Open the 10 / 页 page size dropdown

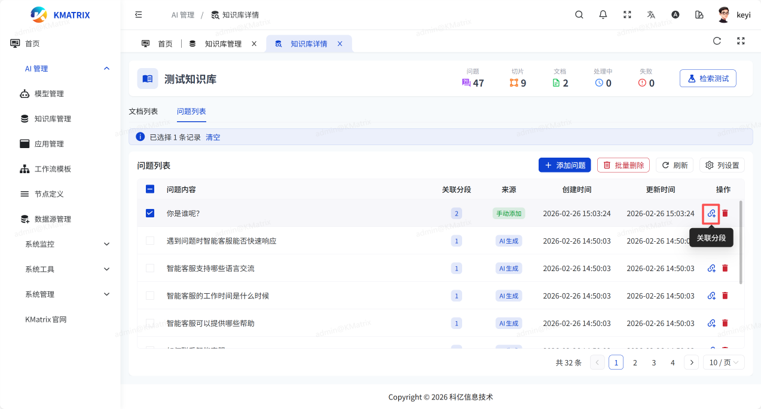[723, 362]
